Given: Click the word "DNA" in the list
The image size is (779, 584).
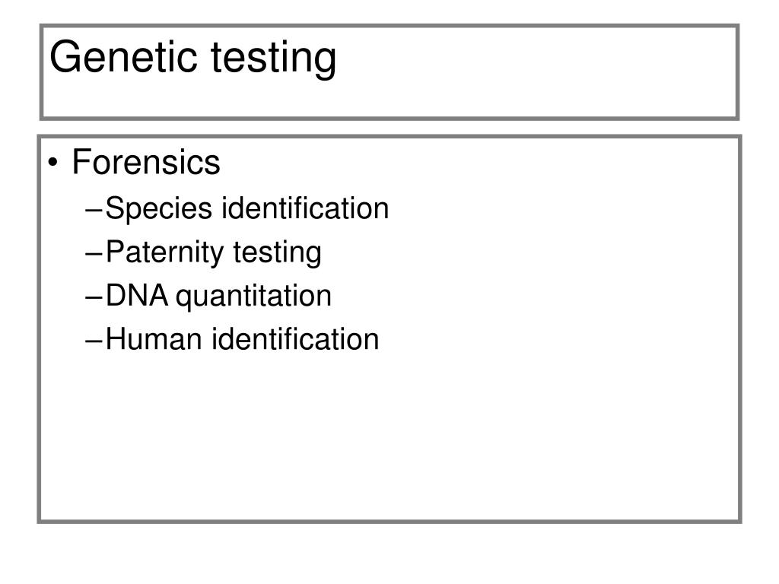Looking at the screenshot, I should coord(137,296).
